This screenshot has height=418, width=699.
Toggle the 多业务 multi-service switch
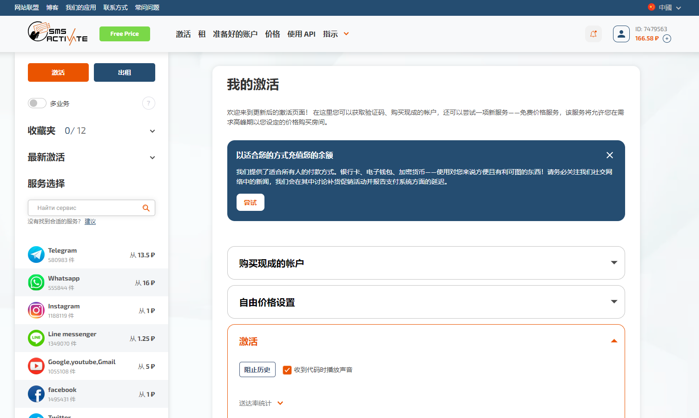(37, 103)
